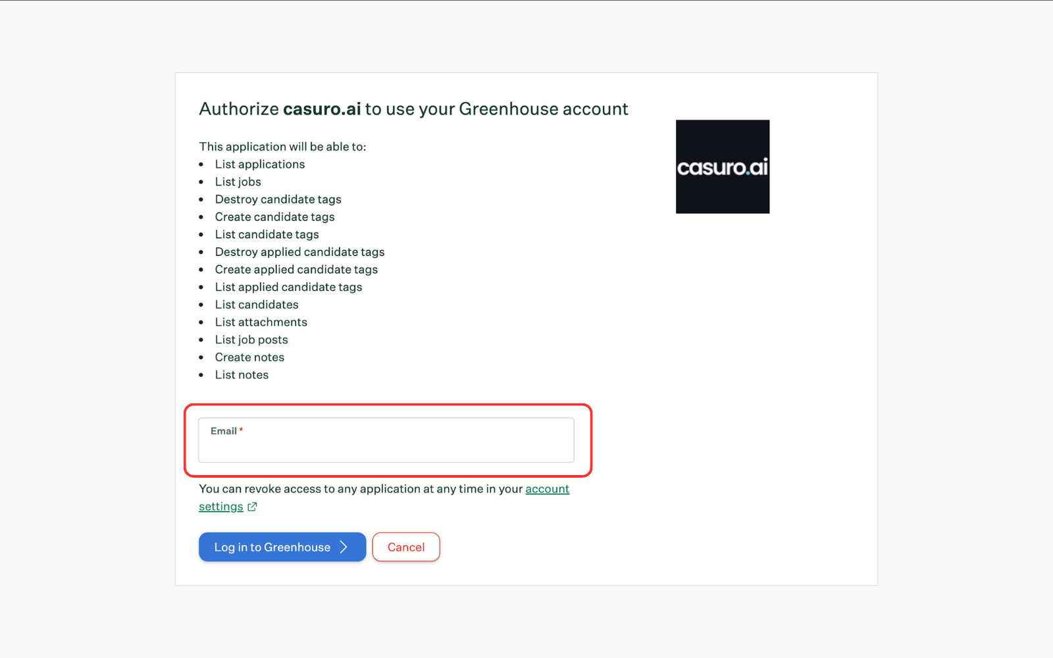Select the List applications permission item
1053x658 pixels.
click(x=260, y=164)
